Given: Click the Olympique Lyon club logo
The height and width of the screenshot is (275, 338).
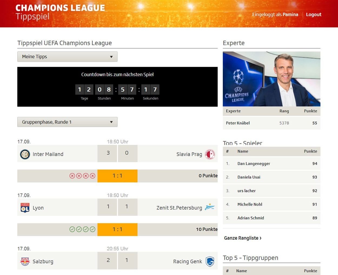Looking at the screenshot, I should pyautogui.click(x=25, y=208).
